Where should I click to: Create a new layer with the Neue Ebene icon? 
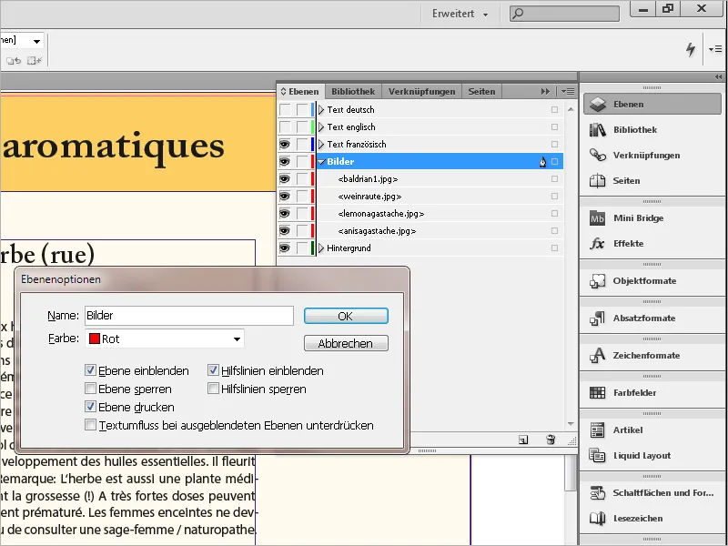(524, 440)
